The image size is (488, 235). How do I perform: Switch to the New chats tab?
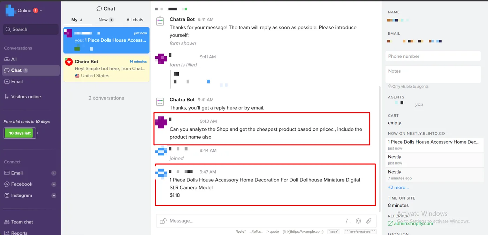point(106,20)
